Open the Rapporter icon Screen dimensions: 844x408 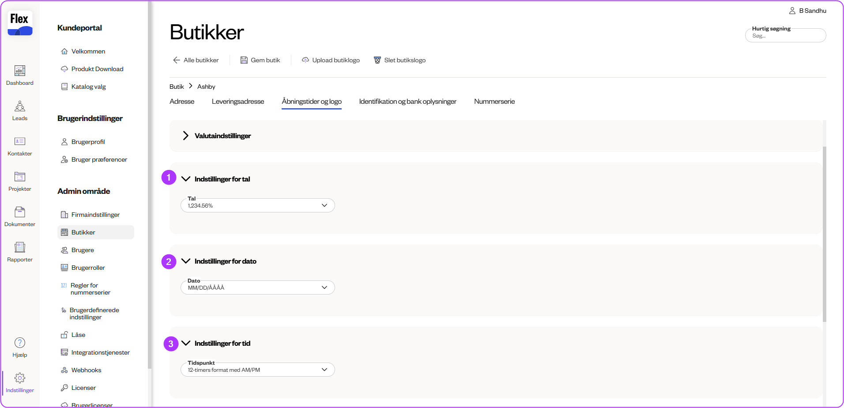20,247
